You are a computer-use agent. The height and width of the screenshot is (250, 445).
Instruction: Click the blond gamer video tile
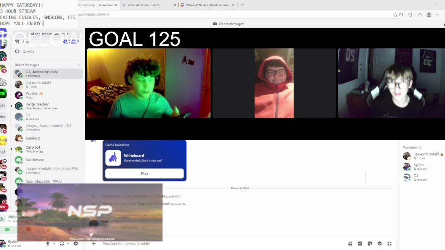[391, 83]
